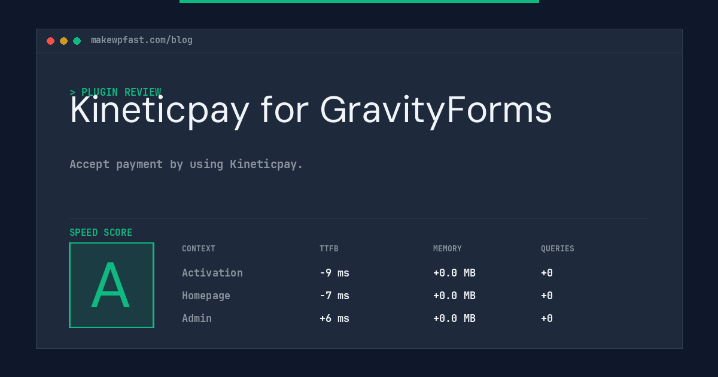Click Homepage memory value '+0.0 MB'
718x377 pixels.
coord(454,296)
